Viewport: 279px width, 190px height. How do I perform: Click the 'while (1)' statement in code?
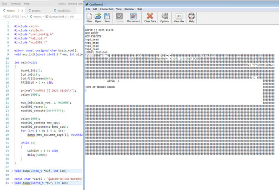coord(28,143)
